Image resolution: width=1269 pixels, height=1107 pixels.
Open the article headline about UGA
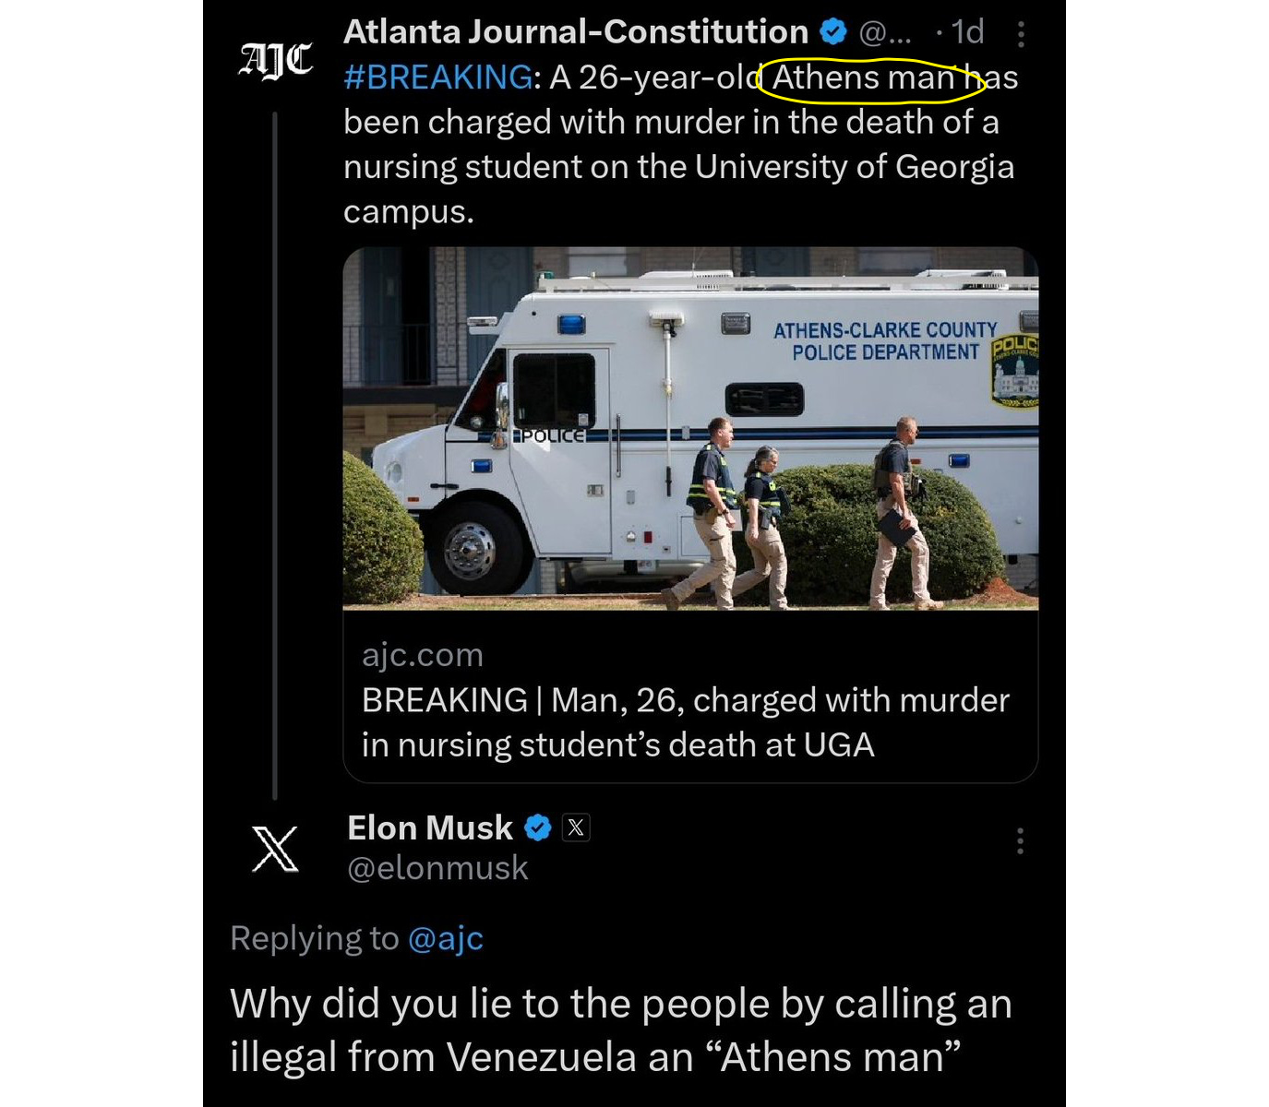[x=685, y=722]
